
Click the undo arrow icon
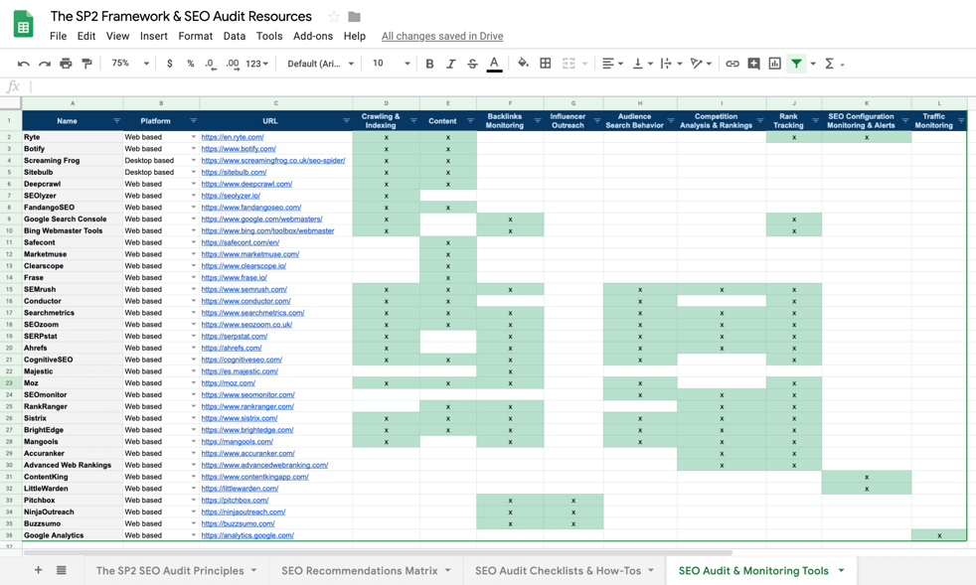click(x=24, y=64)
